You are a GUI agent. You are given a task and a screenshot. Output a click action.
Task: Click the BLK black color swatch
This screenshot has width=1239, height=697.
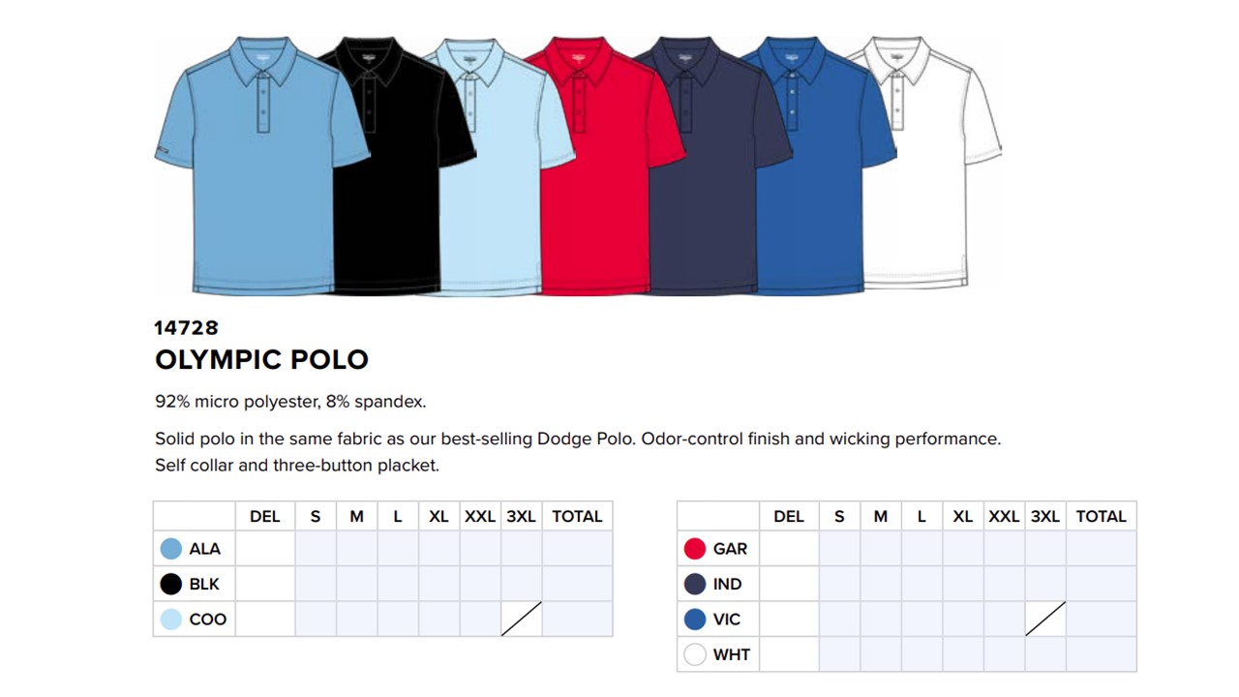pyautogui.click(x=171, y=584)
